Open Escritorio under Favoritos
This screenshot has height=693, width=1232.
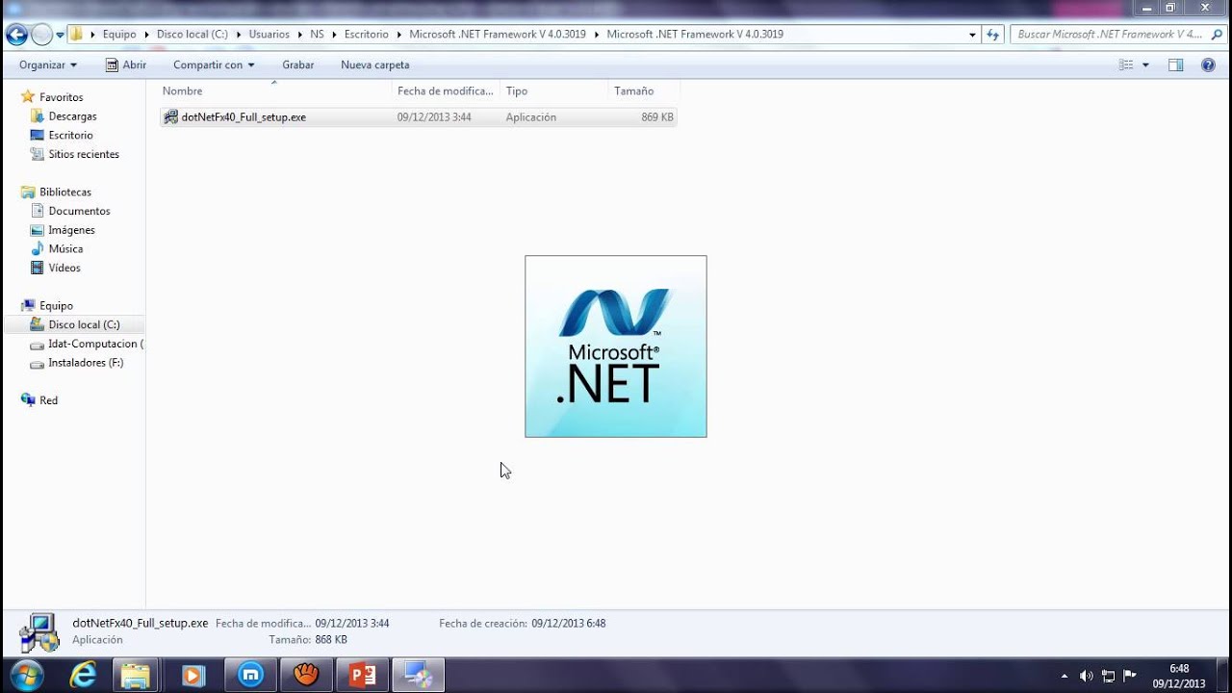pos(70,135)
